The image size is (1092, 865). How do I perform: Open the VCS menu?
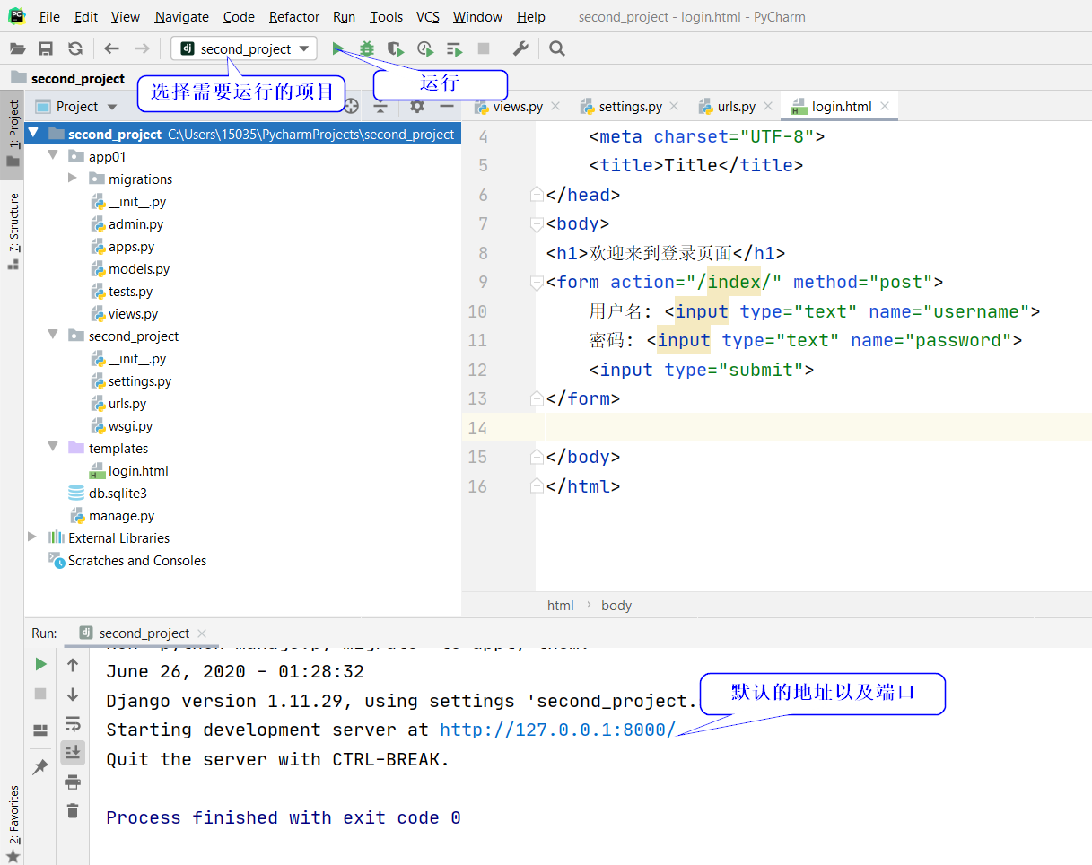pyautogui.click(x=428, y=17)
